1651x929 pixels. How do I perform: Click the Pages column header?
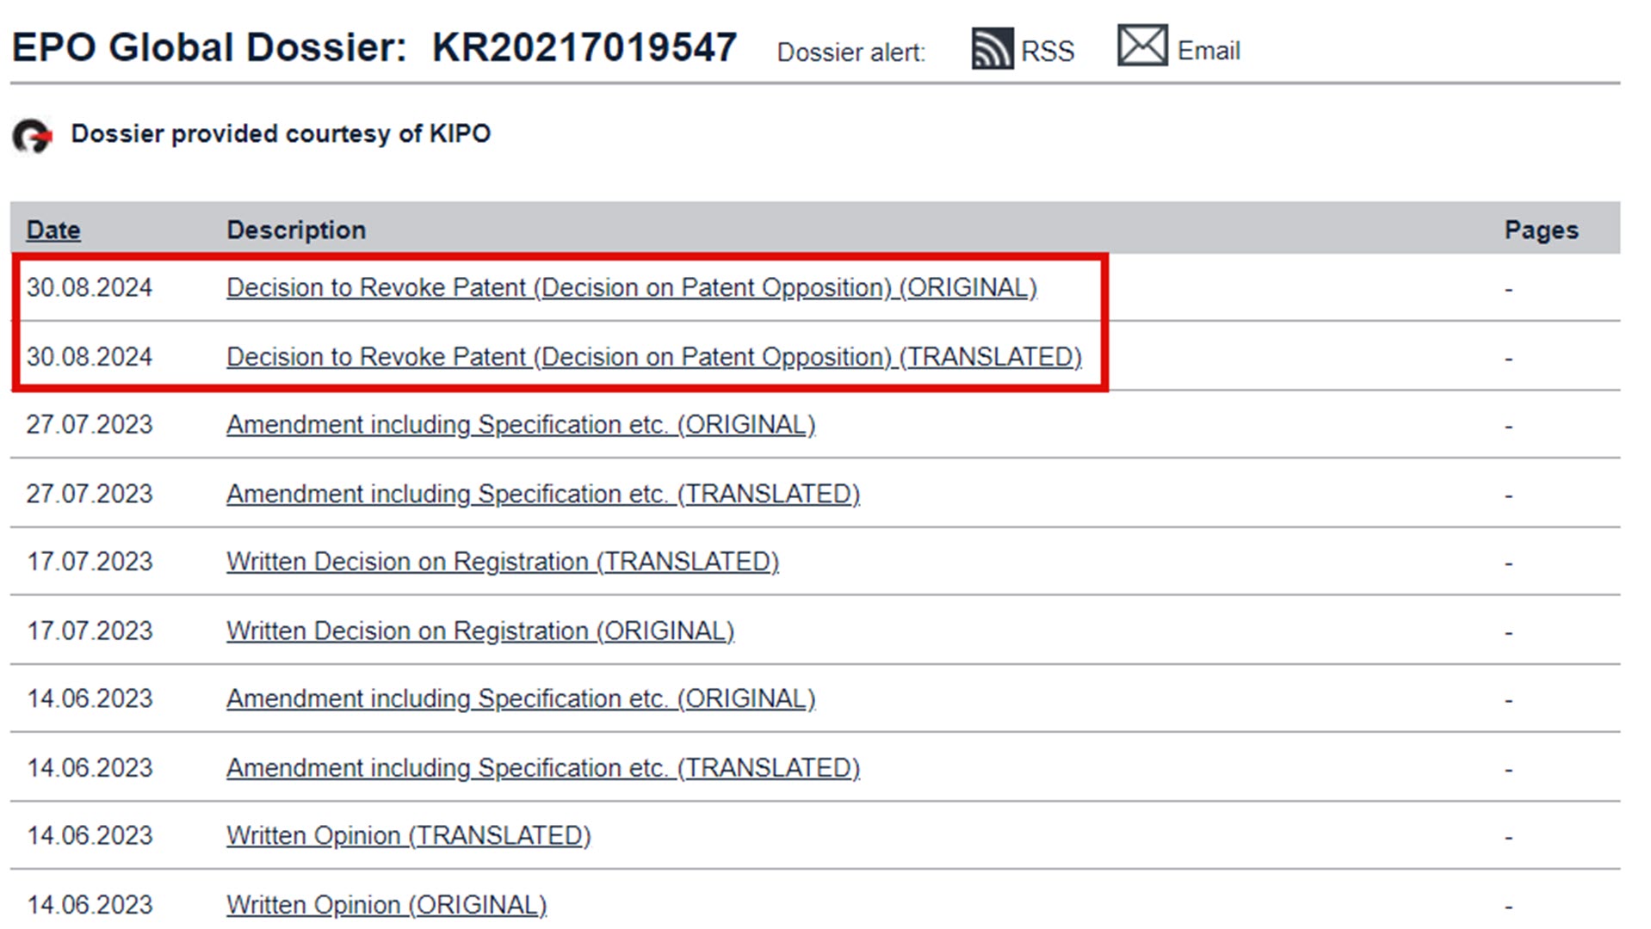[x=1541, y=230]
